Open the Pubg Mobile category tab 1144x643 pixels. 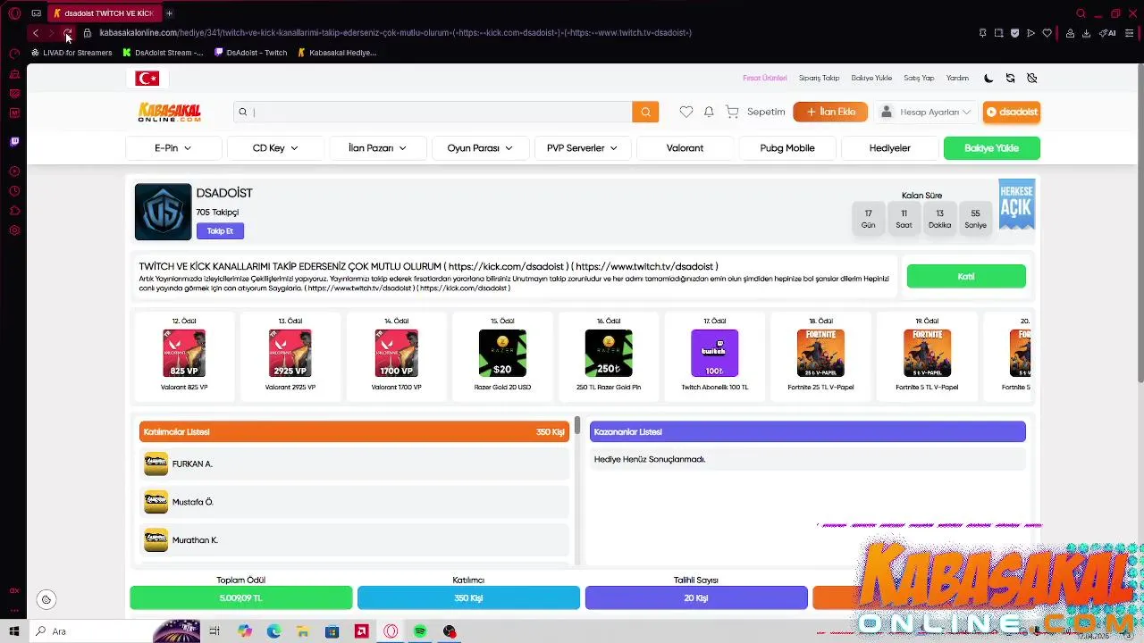(787, 148)
